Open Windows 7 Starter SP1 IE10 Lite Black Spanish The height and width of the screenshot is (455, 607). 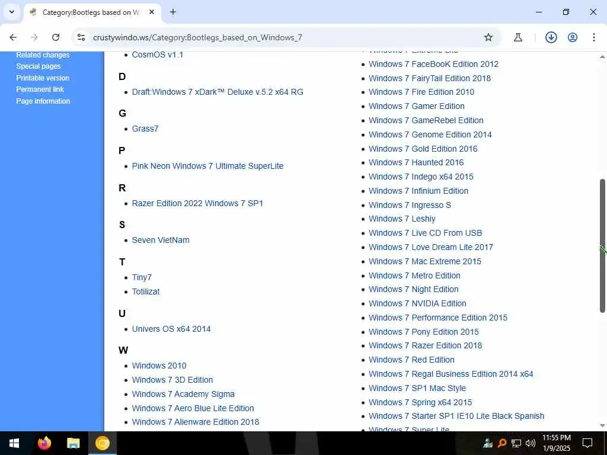(x=456, y=416)
